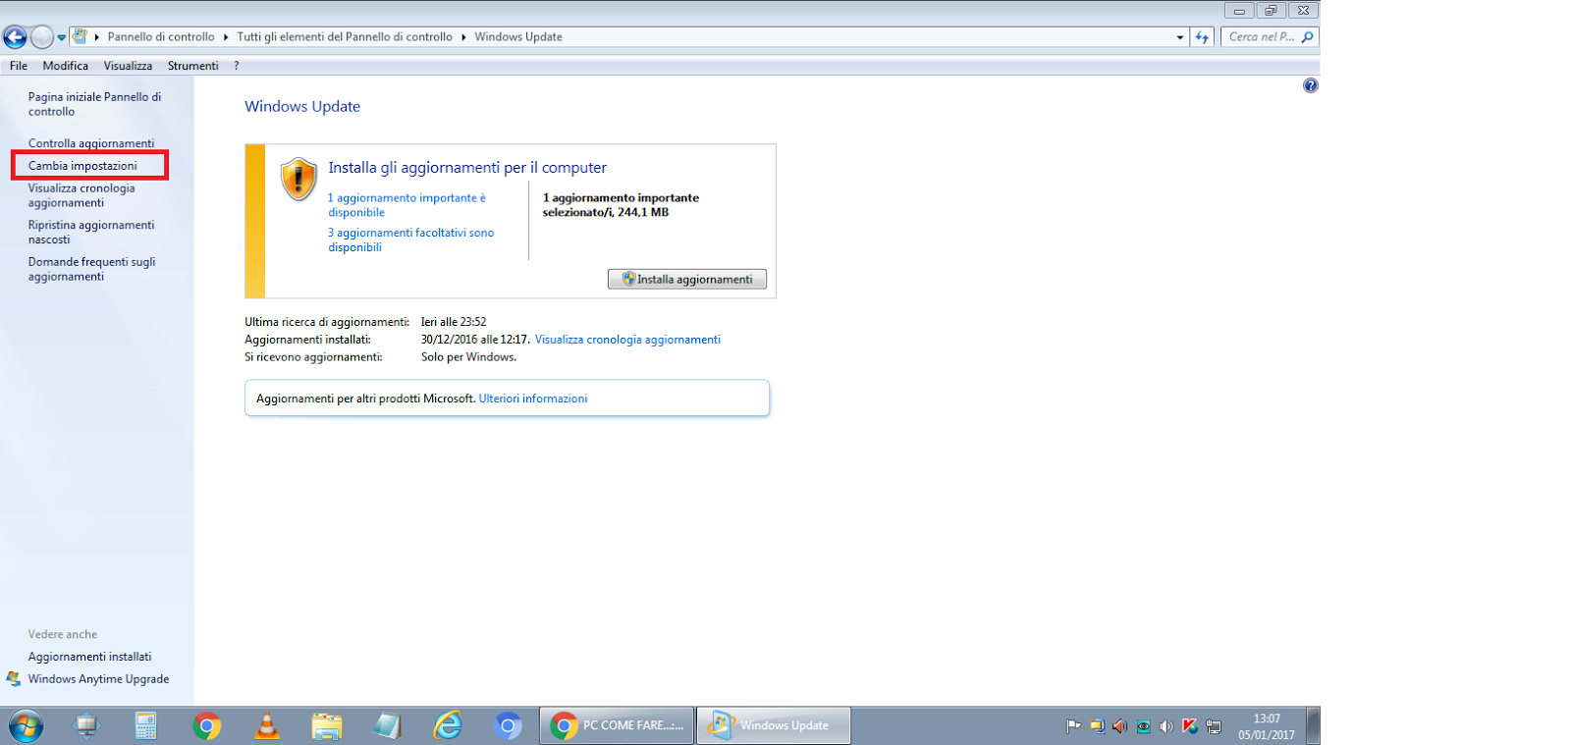1571x745 pixels.
Task: Click Installa aggiornamenti button
Action: coord(687,279)
